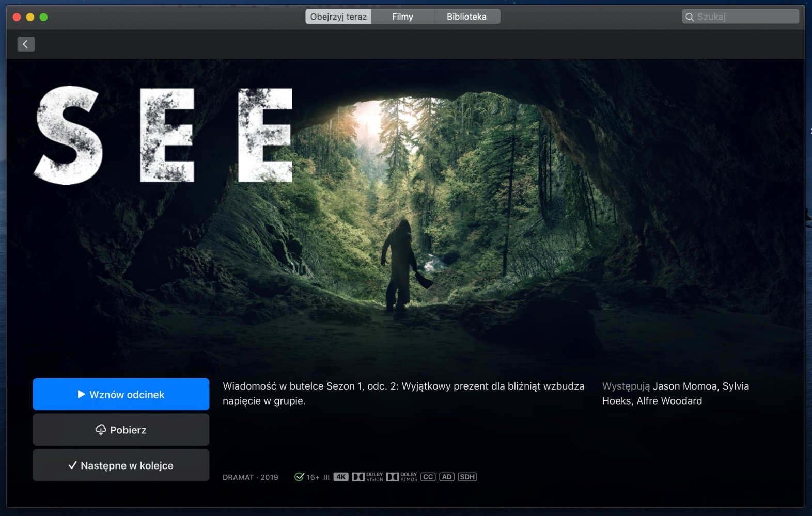Click the green checkmark rating icon

(299, 477)
